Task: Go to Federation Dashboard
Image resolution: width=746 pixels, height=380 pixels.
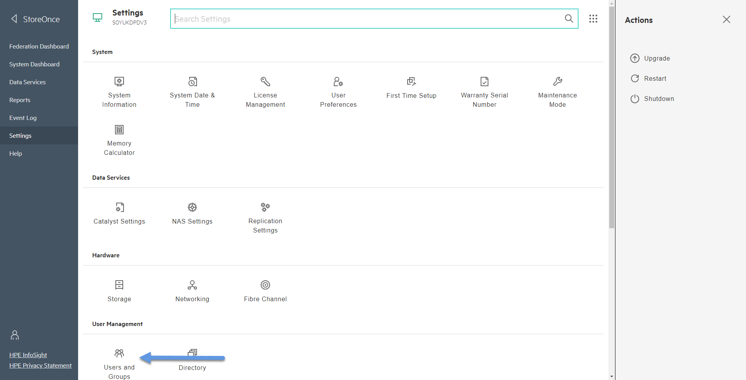Action: tap(39, 46)
